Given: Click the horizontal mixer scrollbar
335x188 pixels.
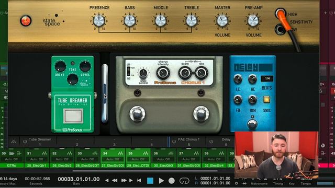Looking at the screenshot, I should tap(145, 171).
